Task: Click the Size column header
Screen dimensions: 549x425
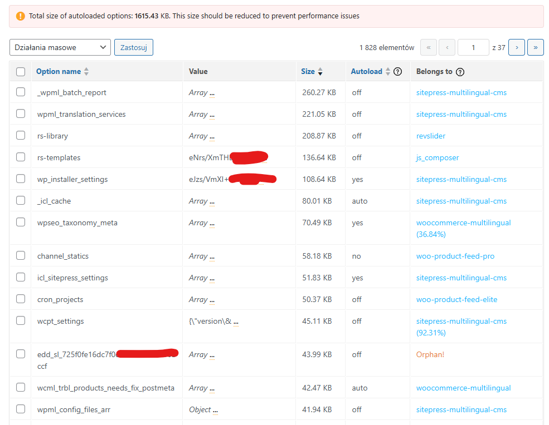Action: pos(308,72)
